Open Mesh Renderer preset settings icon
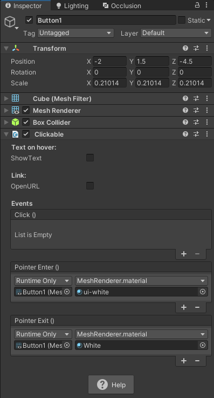This screenshot has height=398, width=214. (x=196, y=110)
